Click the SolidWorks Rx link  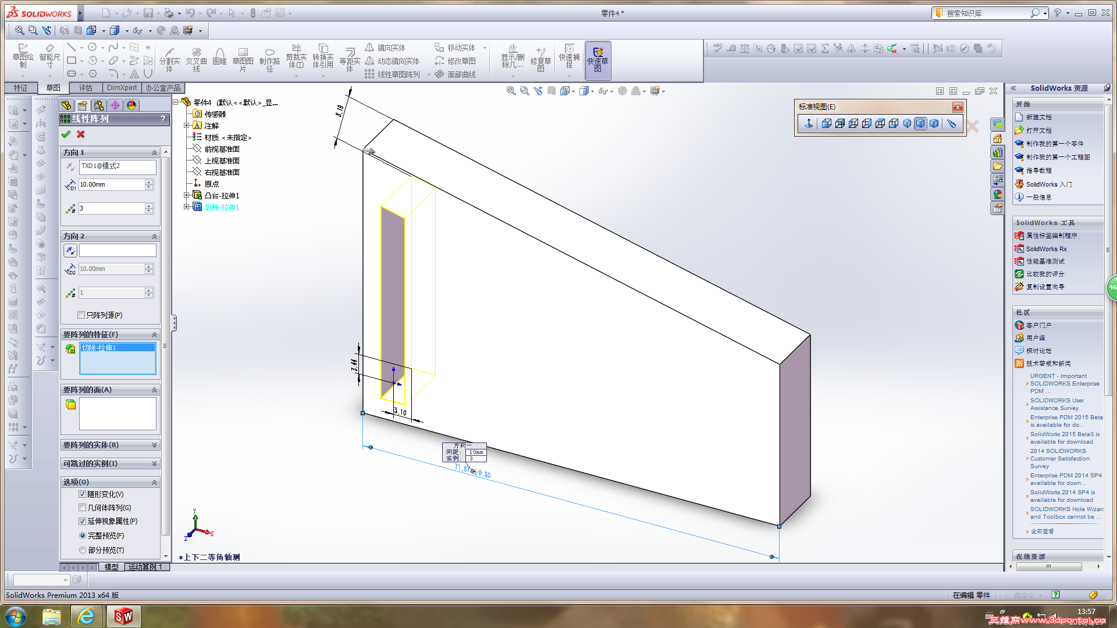(x=1046, y=249)
